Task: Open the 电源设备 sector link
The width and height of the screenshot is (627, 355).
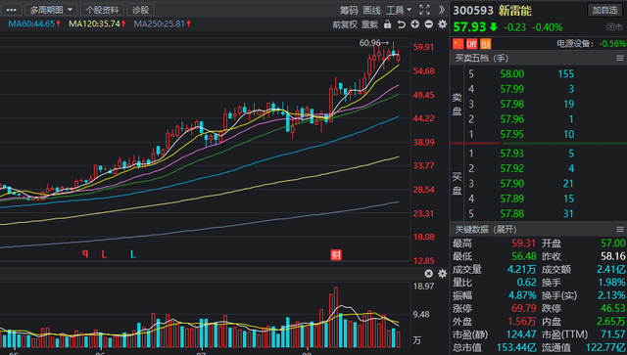Action: coord(575,44)
